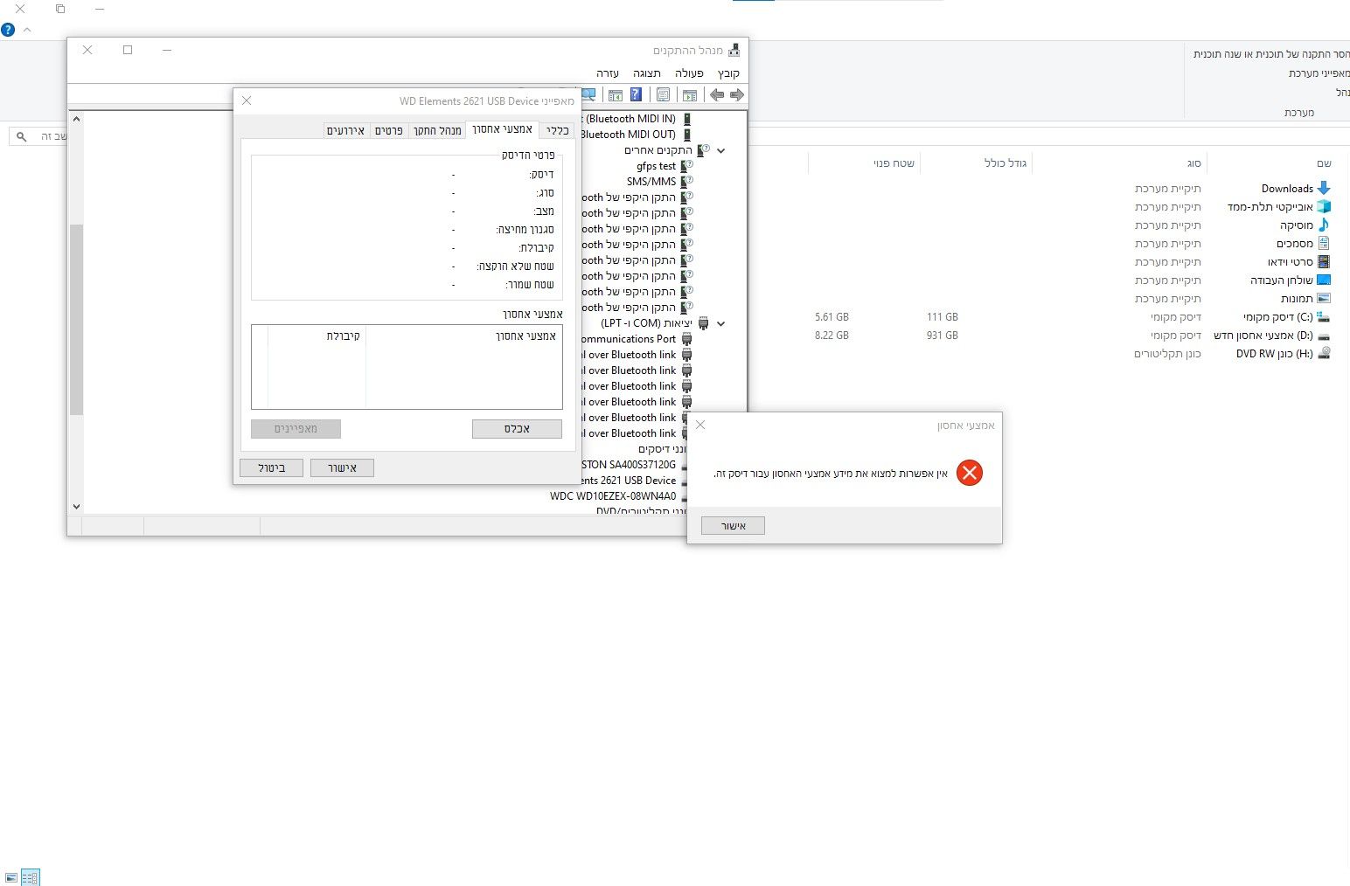Click the התקנים אחרים category icon
Viewport: 1350px width, 886px height.
click(x=703, y=150)
